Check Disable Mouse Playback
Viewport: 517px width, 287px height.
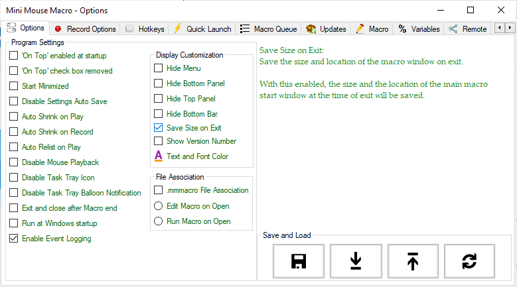tap(13, 162)
